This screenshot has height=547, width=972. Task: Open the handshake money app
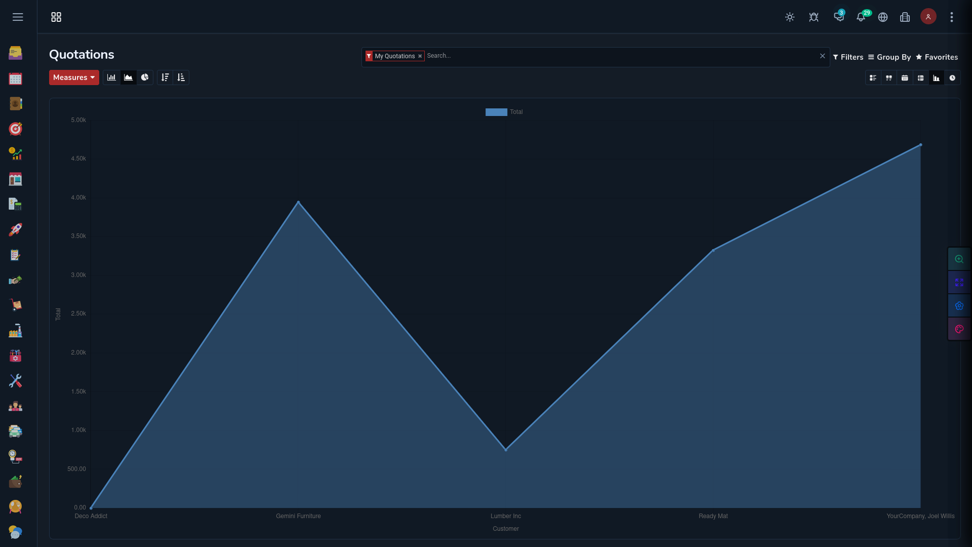click(x=15, y=280)
